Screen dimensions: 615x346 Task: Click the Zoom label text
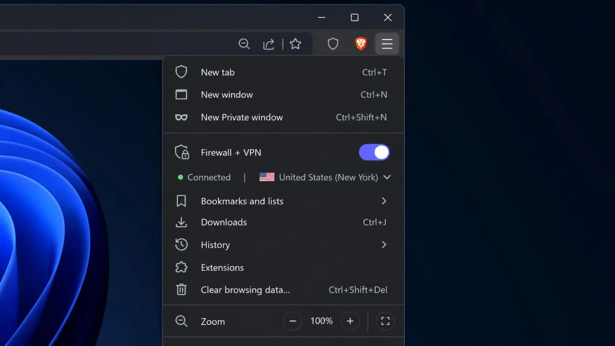click(213, 321)
